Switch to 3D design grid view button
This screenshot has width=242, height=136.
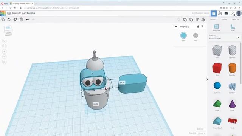[214, 14]
